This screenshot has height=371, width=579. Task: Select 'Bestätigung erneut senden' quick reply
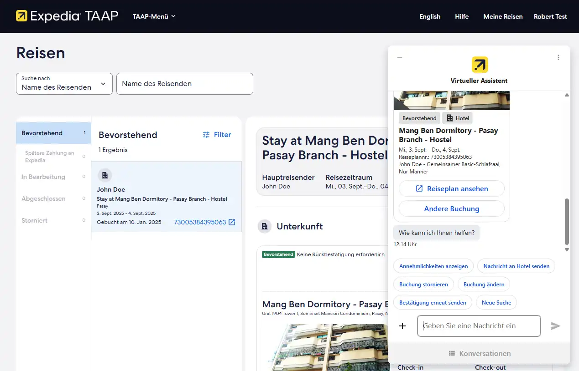433,302
